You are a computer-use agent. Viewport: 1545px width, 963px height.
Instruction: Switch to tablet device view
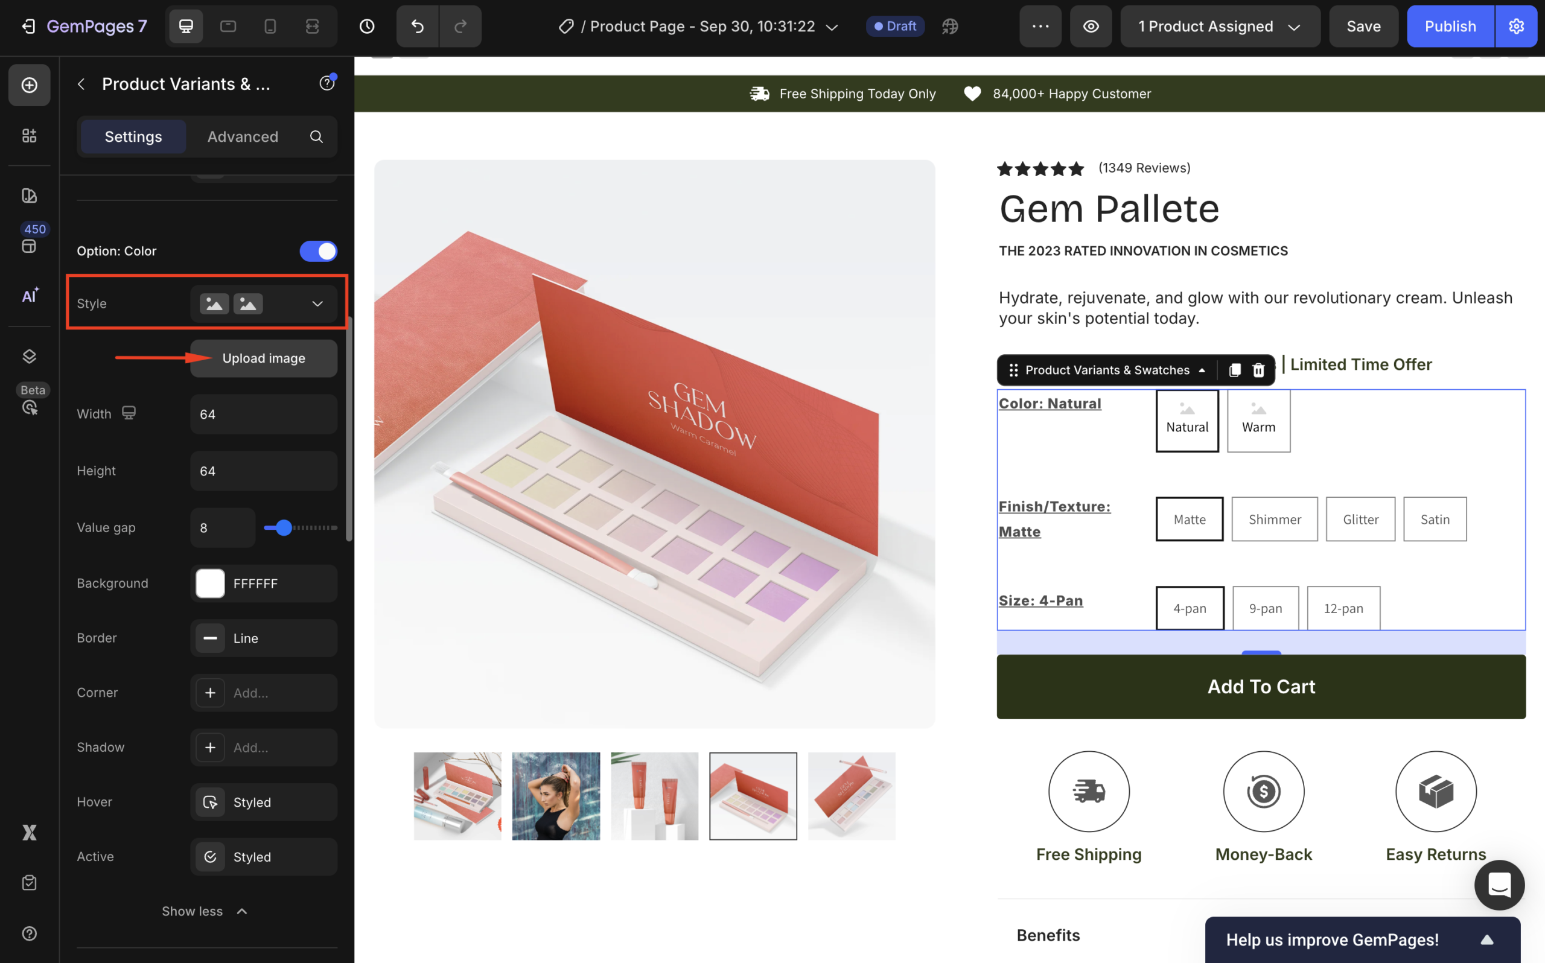tap(228, 26)
